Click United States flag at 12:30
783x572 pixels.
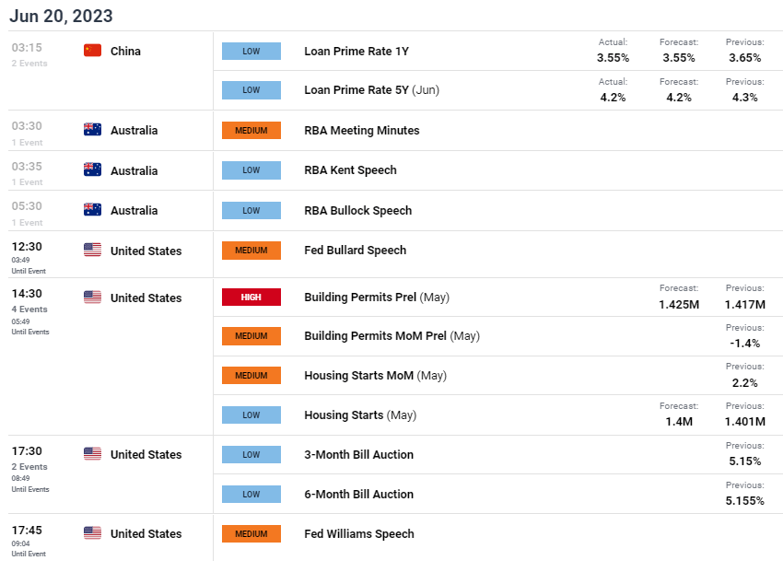pyautogui.click(x=92, y=251)
